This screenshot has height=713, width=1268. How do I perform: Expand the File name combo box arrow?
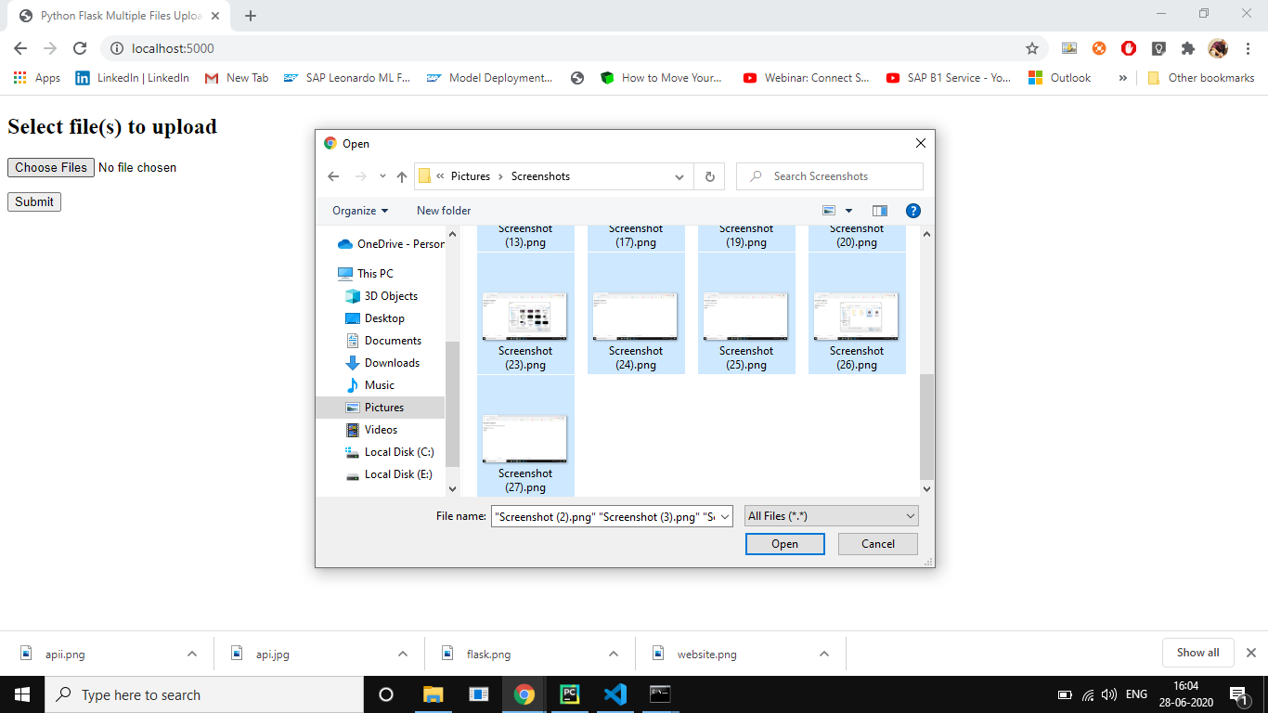click(725, 516)
